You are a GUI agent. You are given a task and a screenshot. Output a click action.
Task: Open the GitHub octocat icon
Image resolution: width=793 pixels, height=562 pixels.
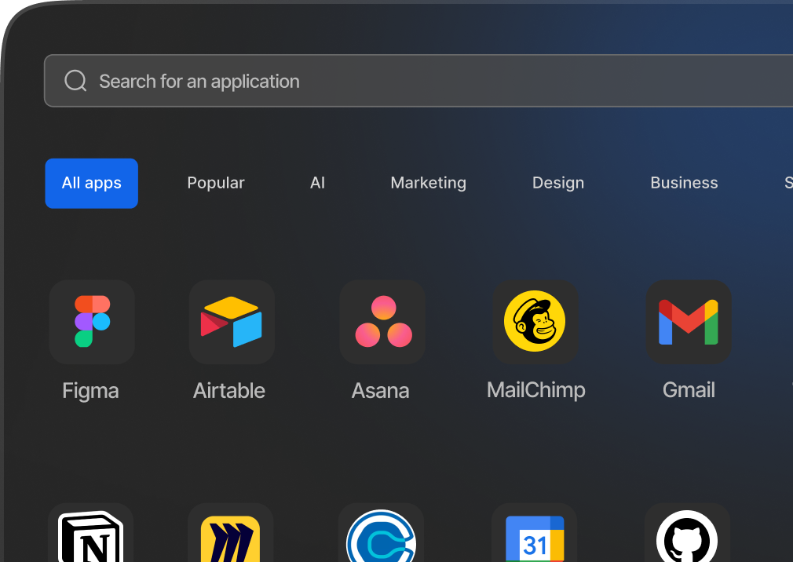pos(688,538)
